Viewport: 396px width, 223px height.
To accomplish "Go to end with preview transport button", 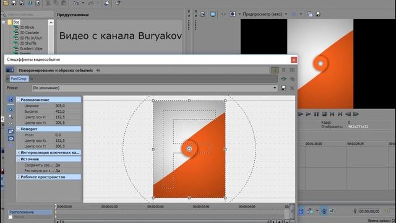I will [340, 114].
